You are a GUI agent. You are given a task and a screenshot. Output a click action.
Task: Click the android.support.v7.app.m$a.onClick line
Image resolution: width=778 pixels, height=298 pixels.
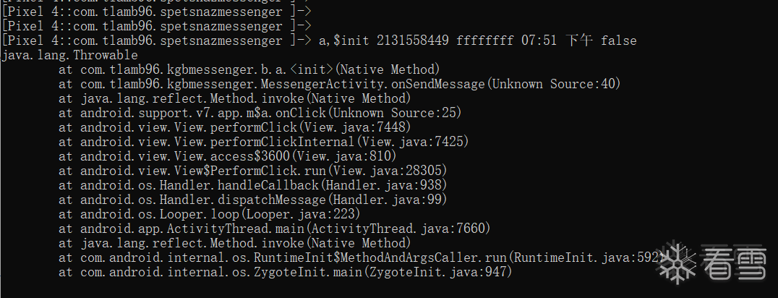pyautogui.click(x=260, y=113)
